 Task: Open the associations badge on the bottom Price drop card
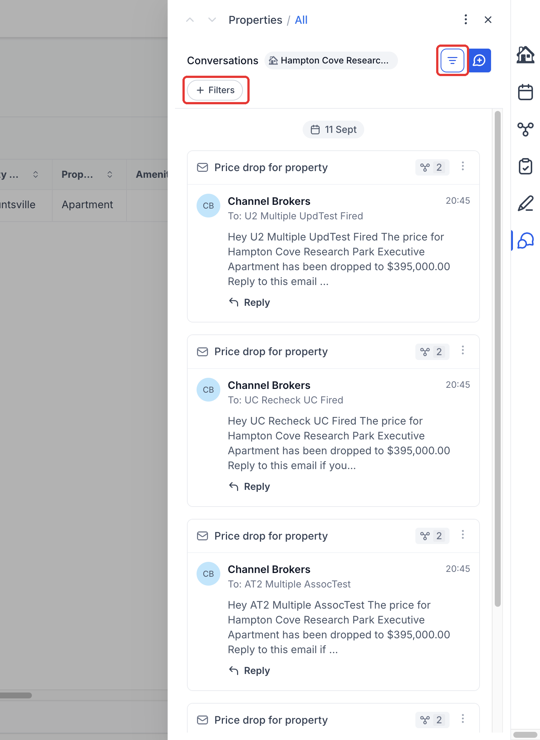click(432, 720)
